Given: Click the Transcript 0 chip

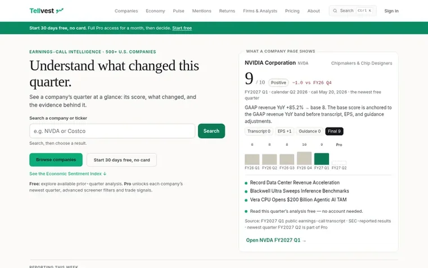Looking at the screenshot, I should point(259,131).
